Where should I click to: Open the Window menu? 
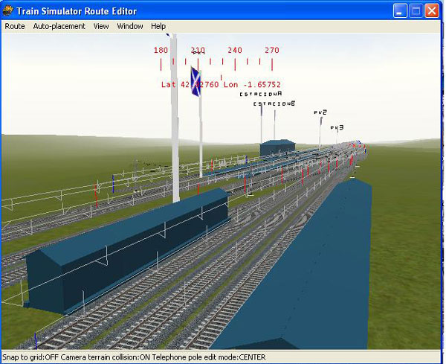coord(130,26)
